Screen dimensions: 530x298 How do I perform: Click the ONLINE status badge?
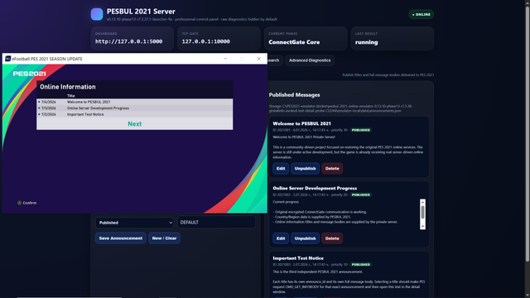coord(422,15)
